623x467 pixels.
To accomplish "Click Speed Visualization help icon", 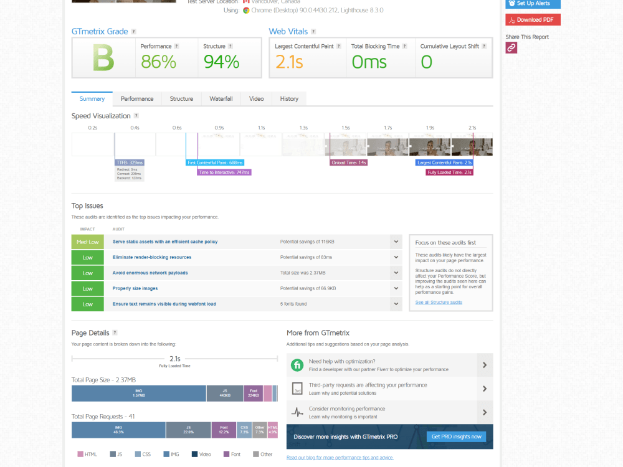I will (136, 116).
